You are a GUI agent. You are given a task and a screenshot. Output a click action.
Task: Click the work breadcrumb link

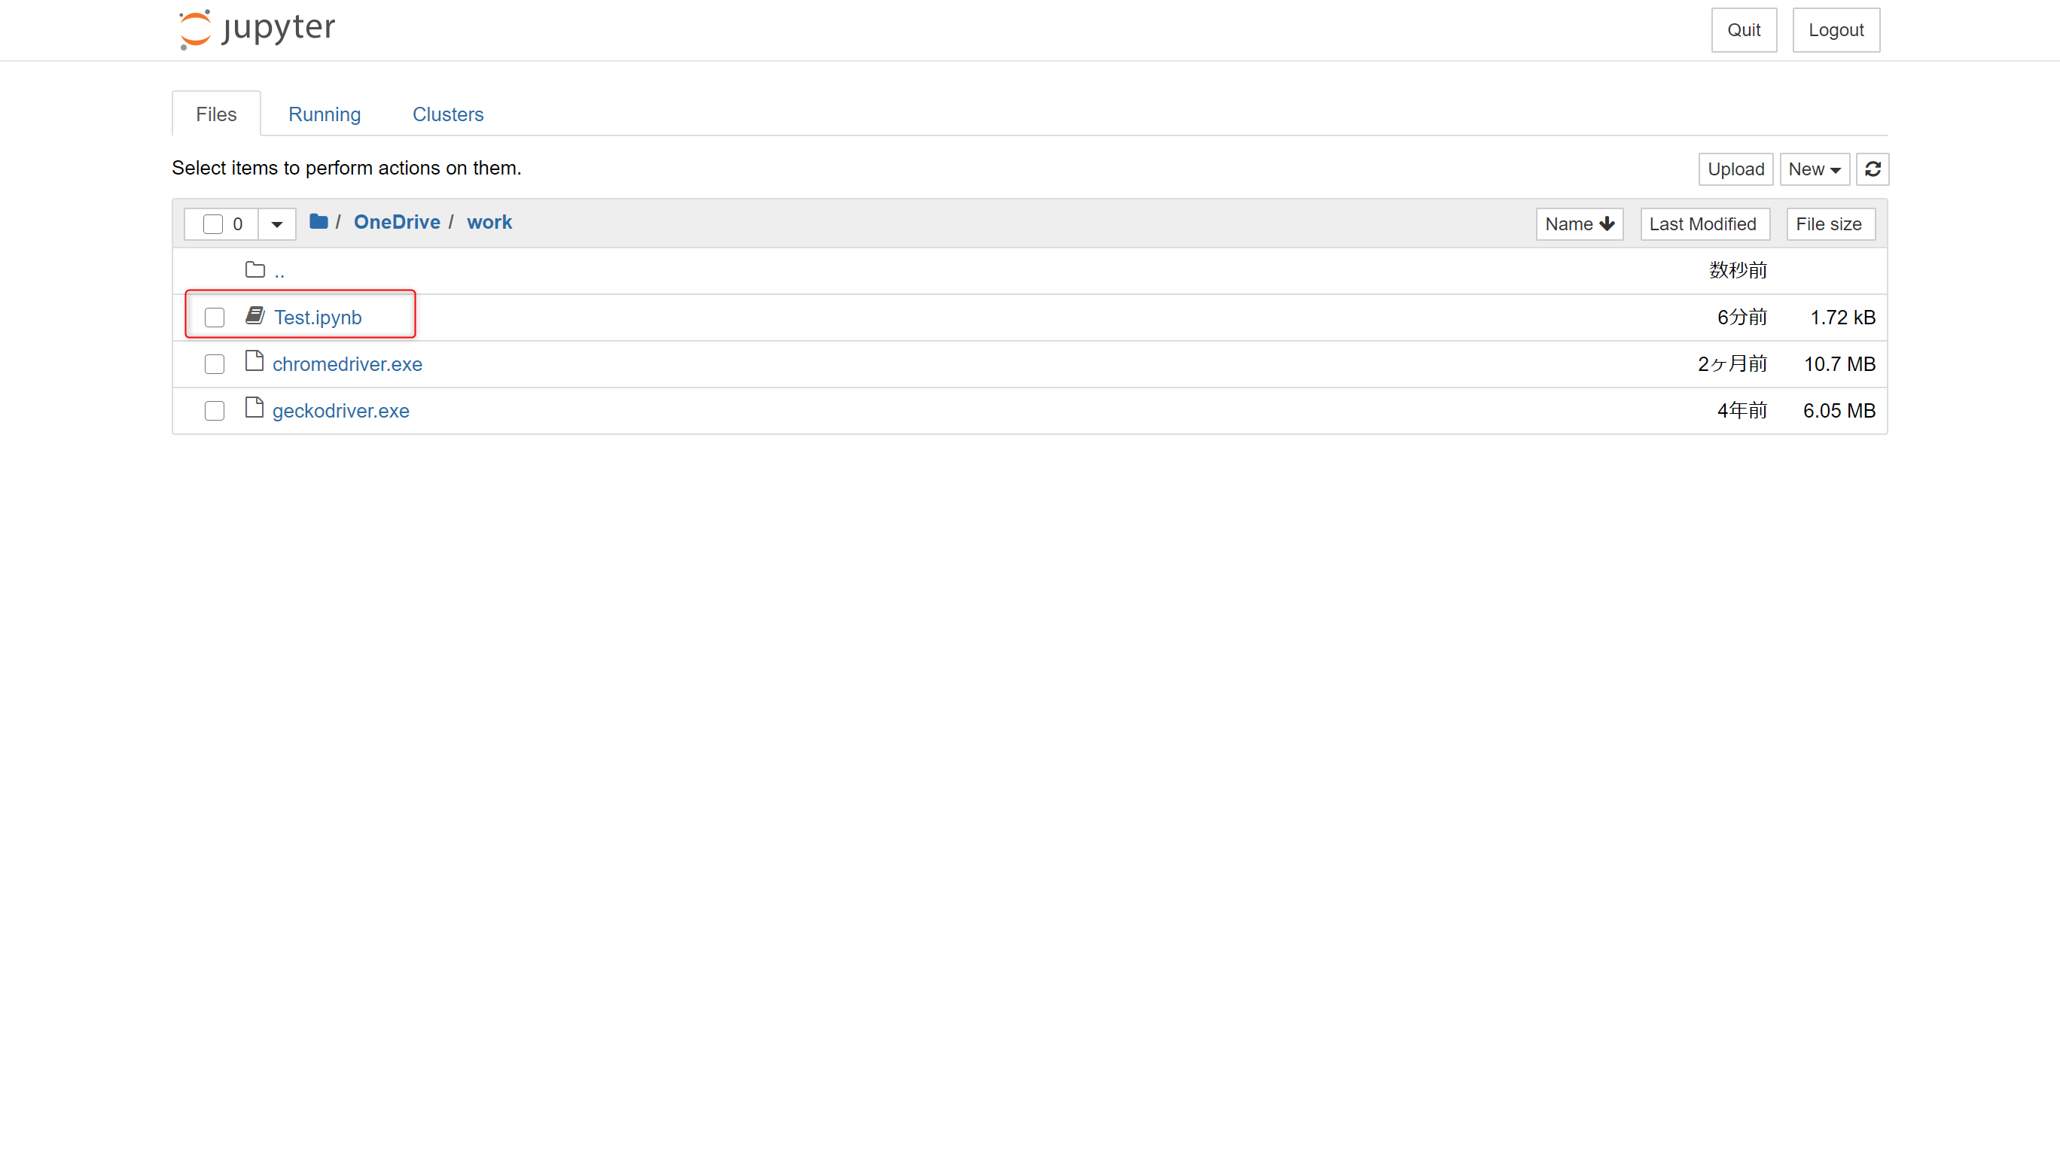click(489, 222)
